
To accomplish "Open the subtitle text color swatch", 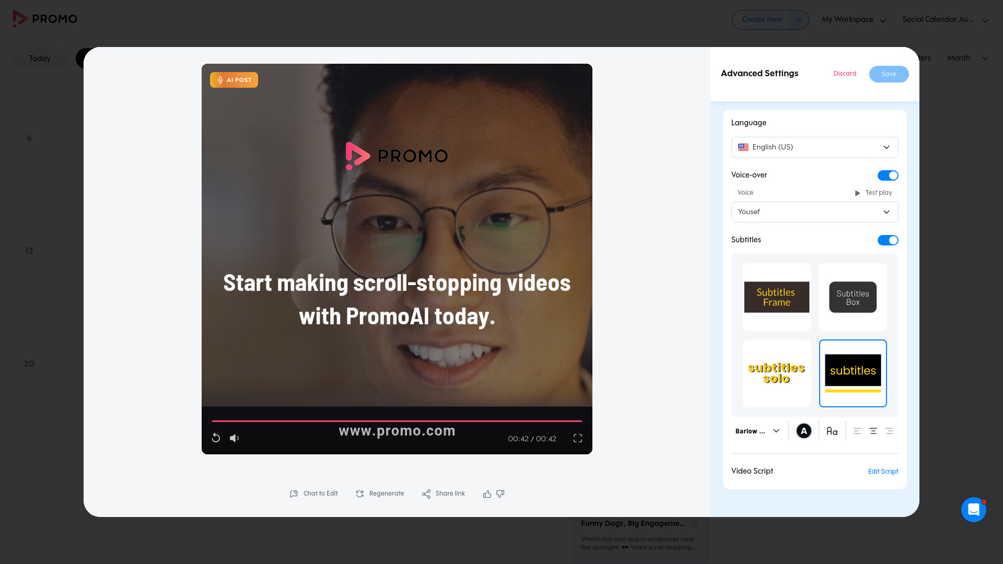I will [803, 431].
